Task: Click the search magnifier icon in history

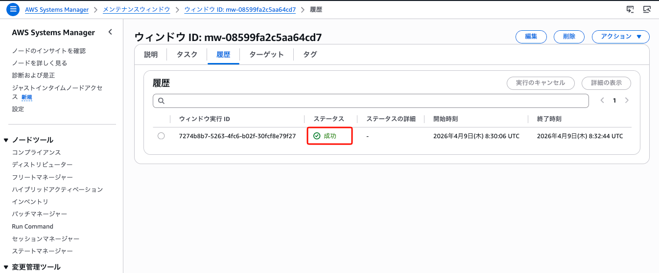Action: (161, 101)
